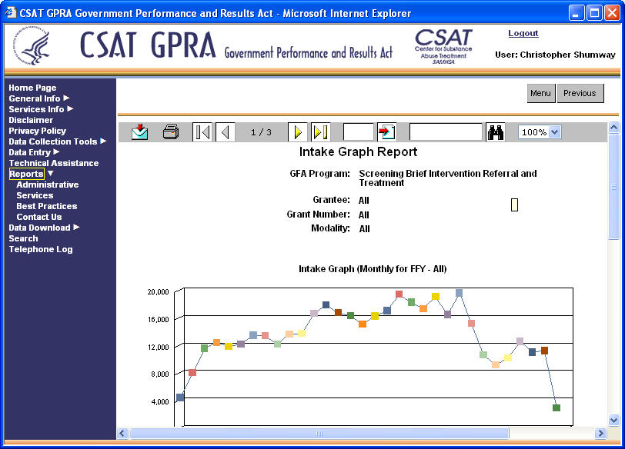Collapse the Reports menu section
The height and width of the screenshot is (449, 625).
27,174
